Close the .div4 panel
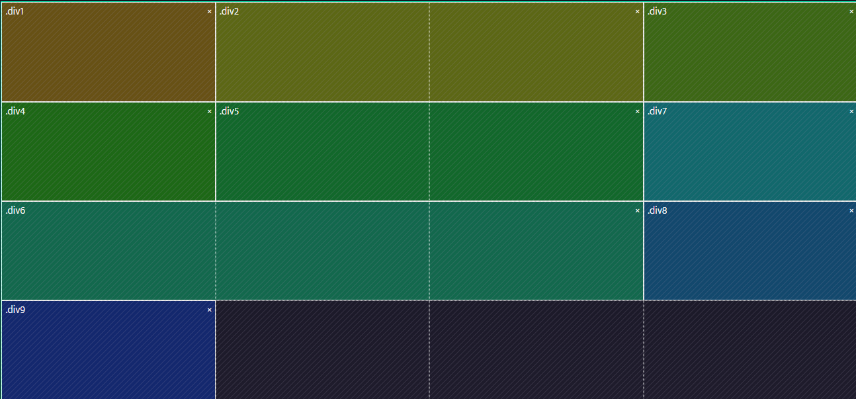The image size is (856, 399). click(x=210, y=111)
